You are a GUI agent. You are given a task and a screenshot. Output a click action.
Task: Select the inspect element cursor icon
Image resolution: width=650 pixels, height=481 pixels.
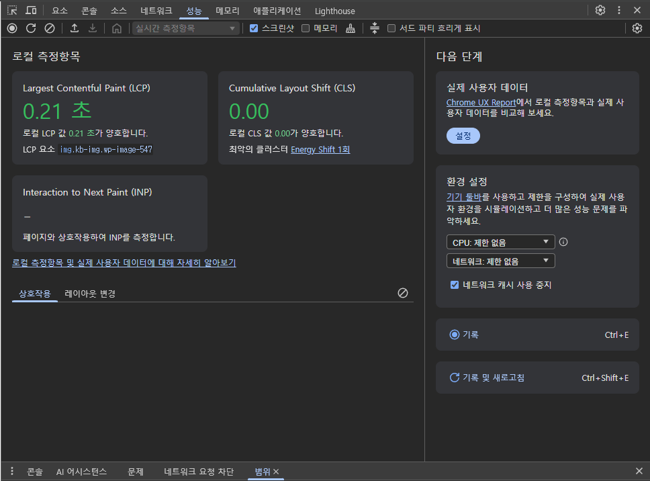(11, 10)
